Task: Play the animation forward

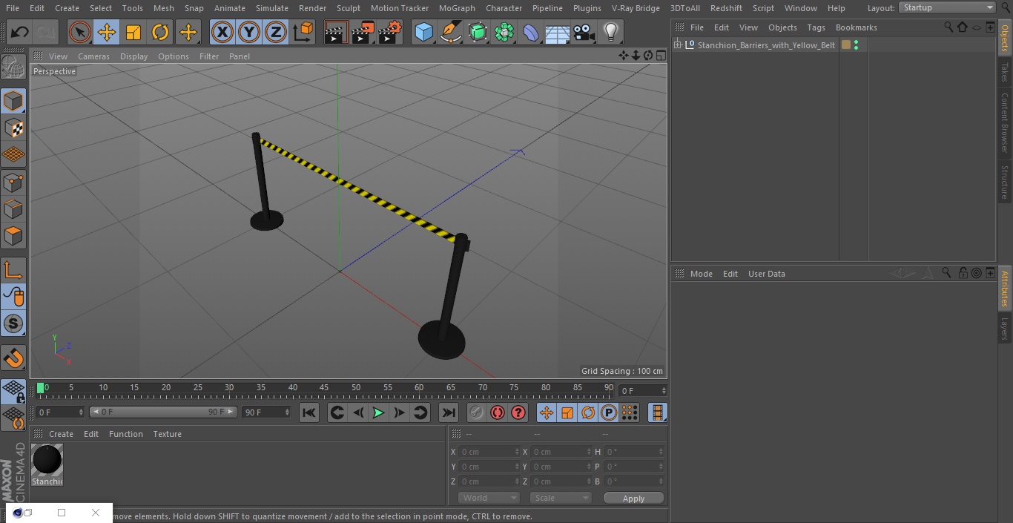Action: (378, 412)
